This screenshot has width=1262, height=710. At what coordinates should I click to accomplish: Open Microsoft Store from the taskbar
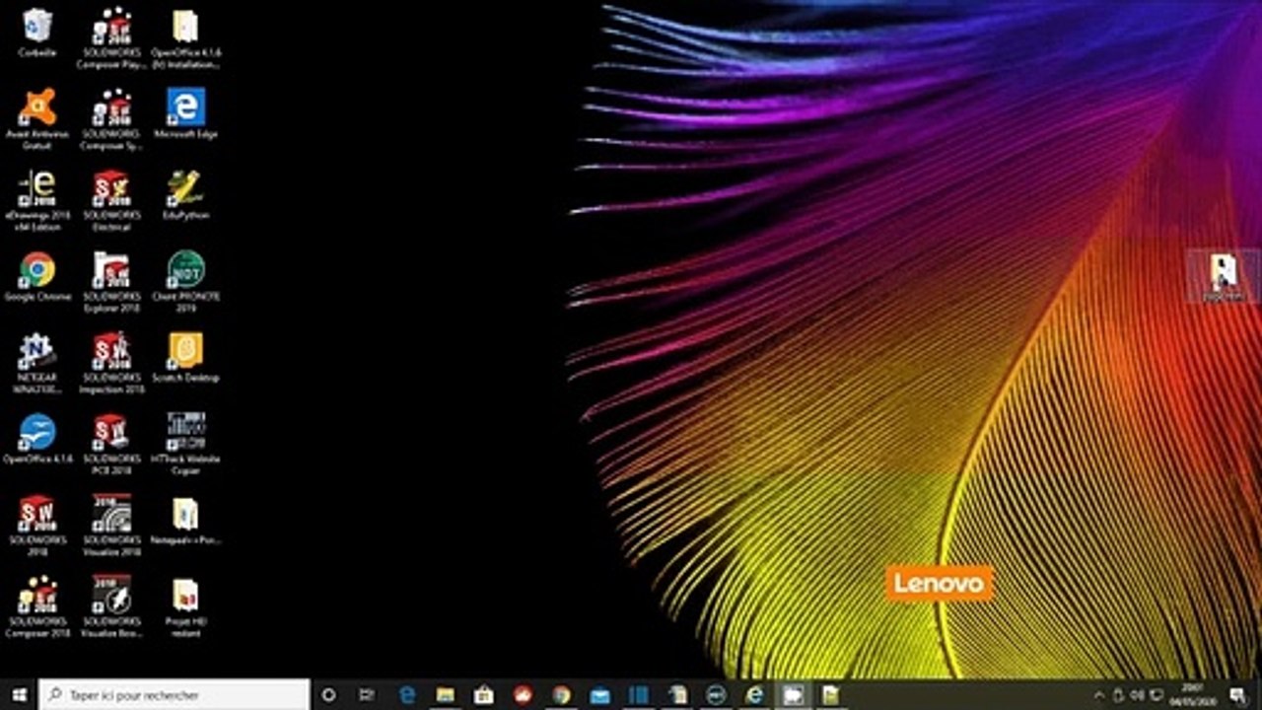pyautogui.click(x=483, y=695)
